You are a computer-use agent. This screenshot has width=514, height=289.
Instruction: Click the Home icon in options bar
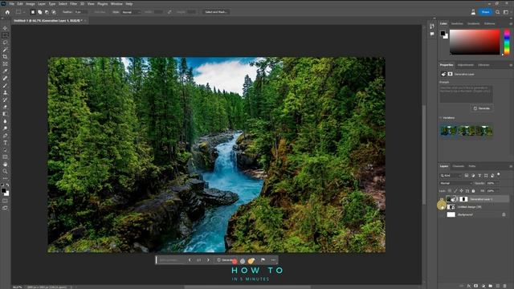(x=7, y=12)
